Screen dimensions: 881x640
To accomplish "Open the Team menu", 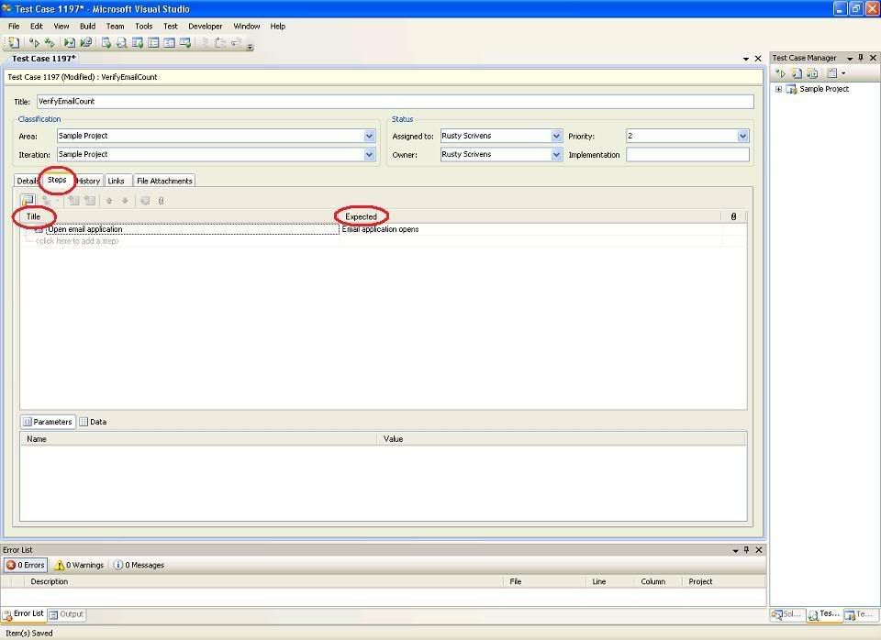I will click(116, 27).
